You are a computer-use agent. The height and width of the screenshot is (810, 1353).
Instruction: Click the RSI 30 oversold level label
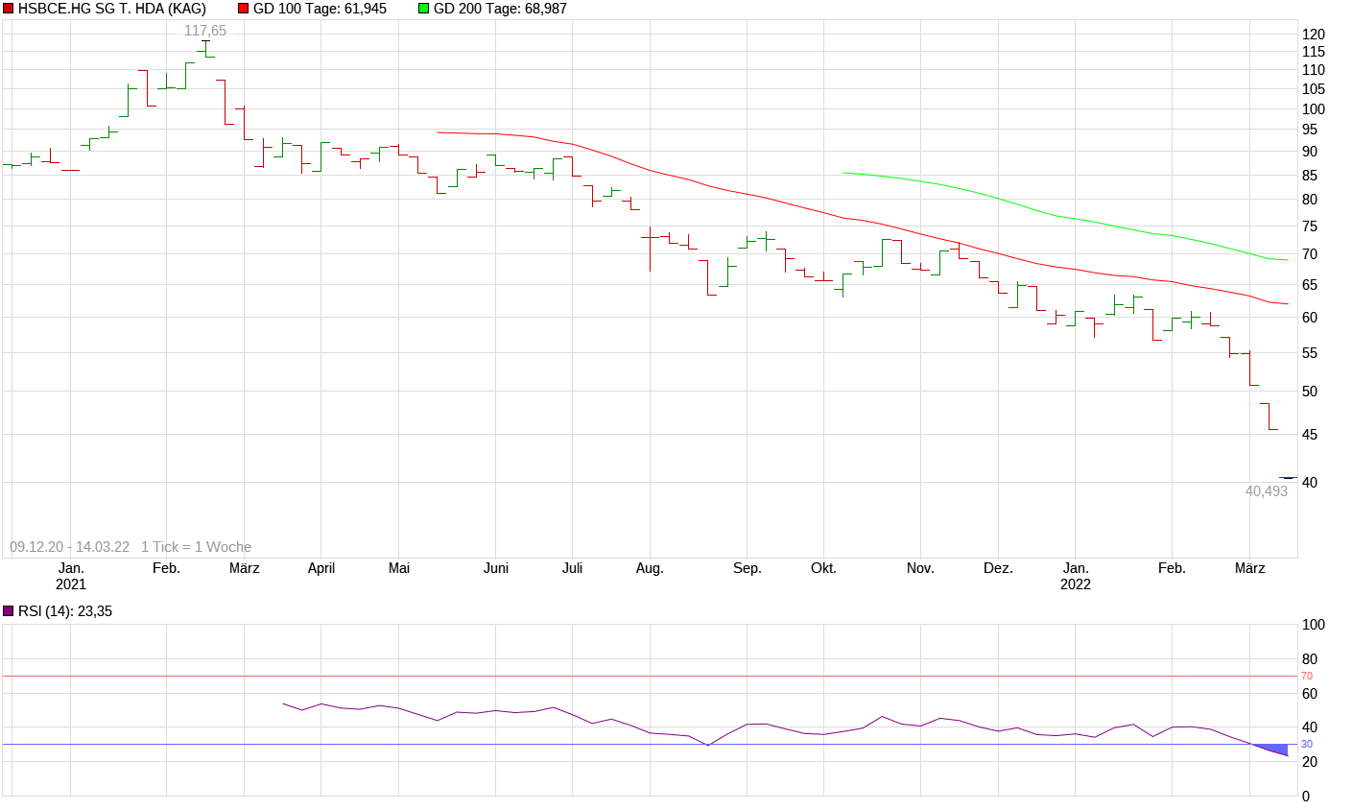[1307, 745]
